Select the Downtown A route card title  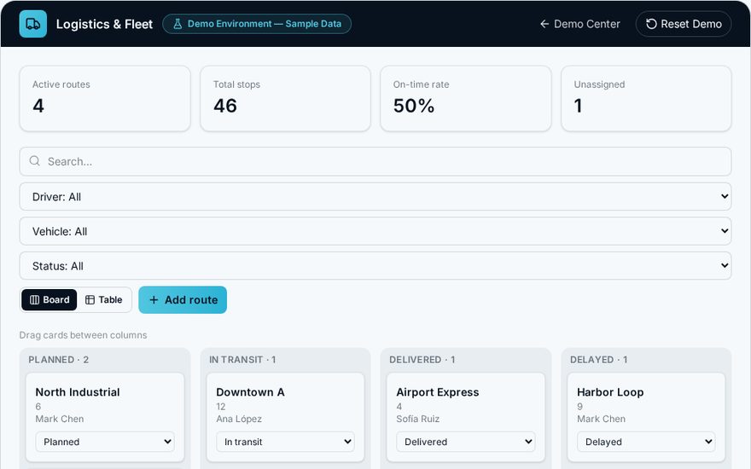[x=251, y=392]
